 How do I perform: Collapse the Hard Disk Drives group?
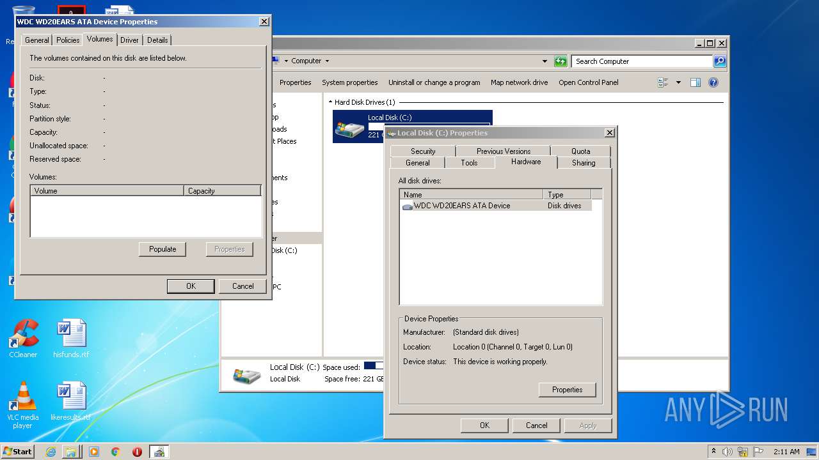(x=330, y=102)
